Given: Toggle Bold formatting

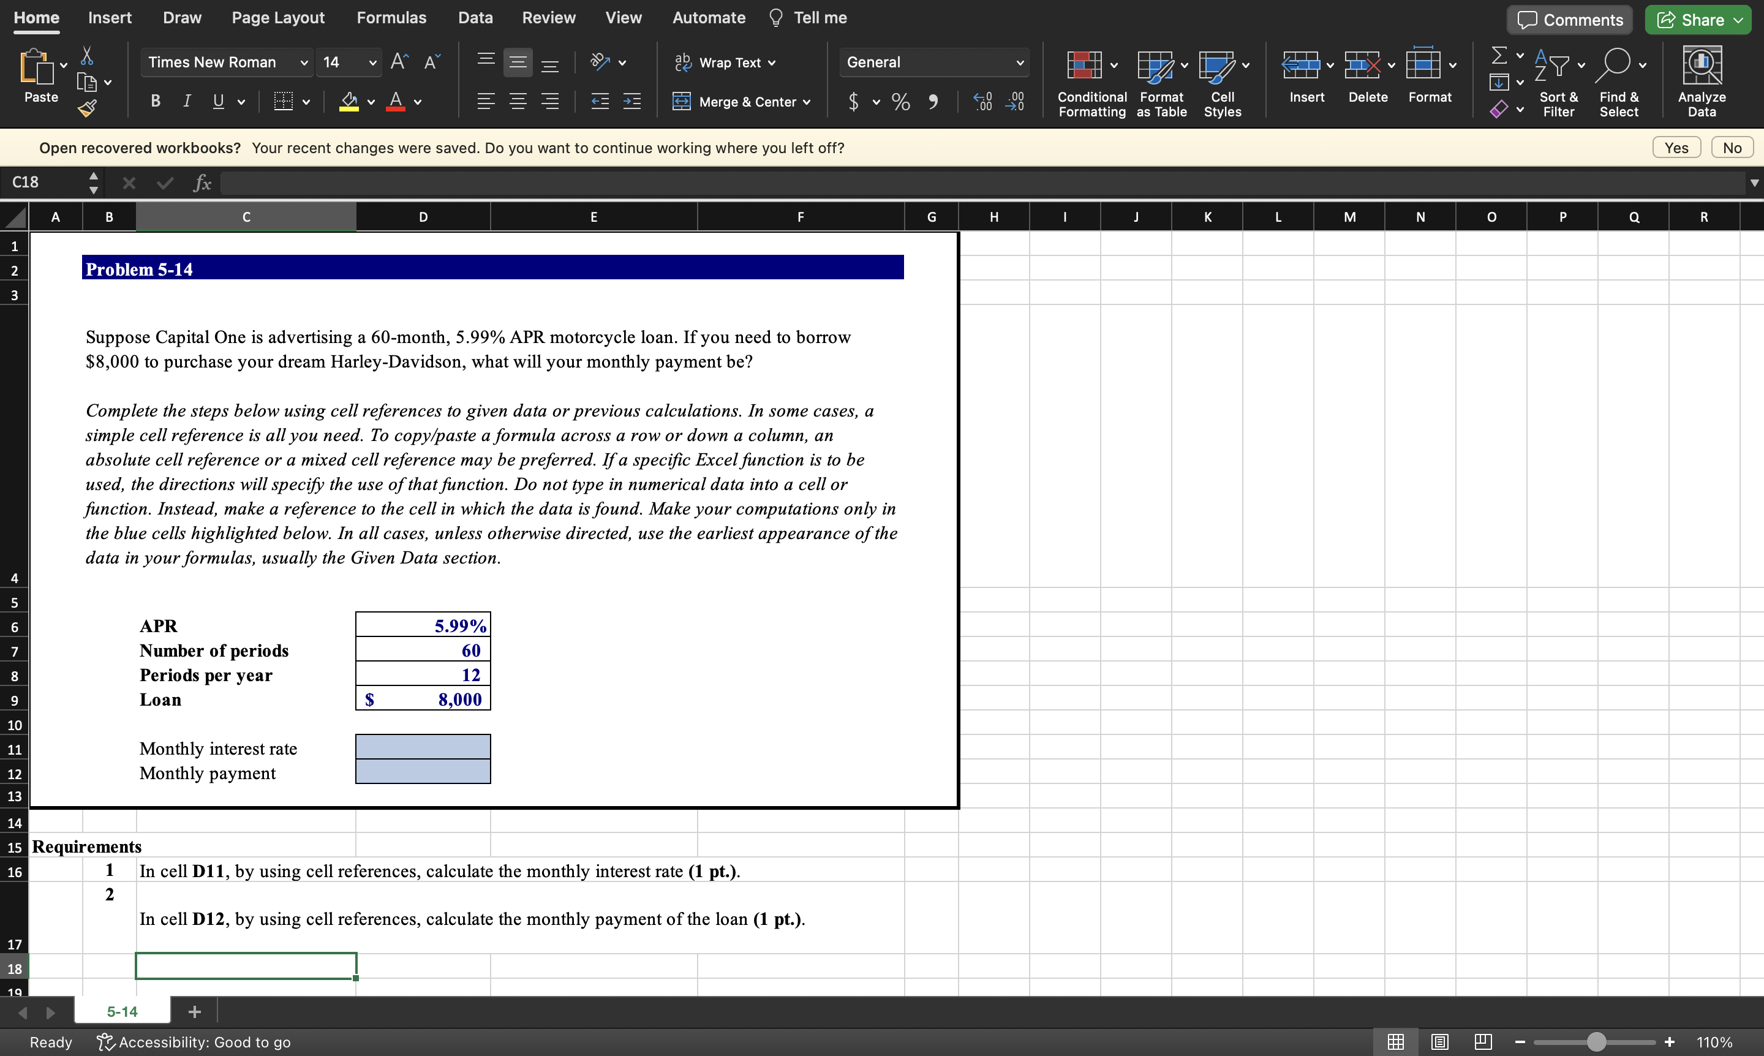Looking at the screenshot, I should coord(155,101).
